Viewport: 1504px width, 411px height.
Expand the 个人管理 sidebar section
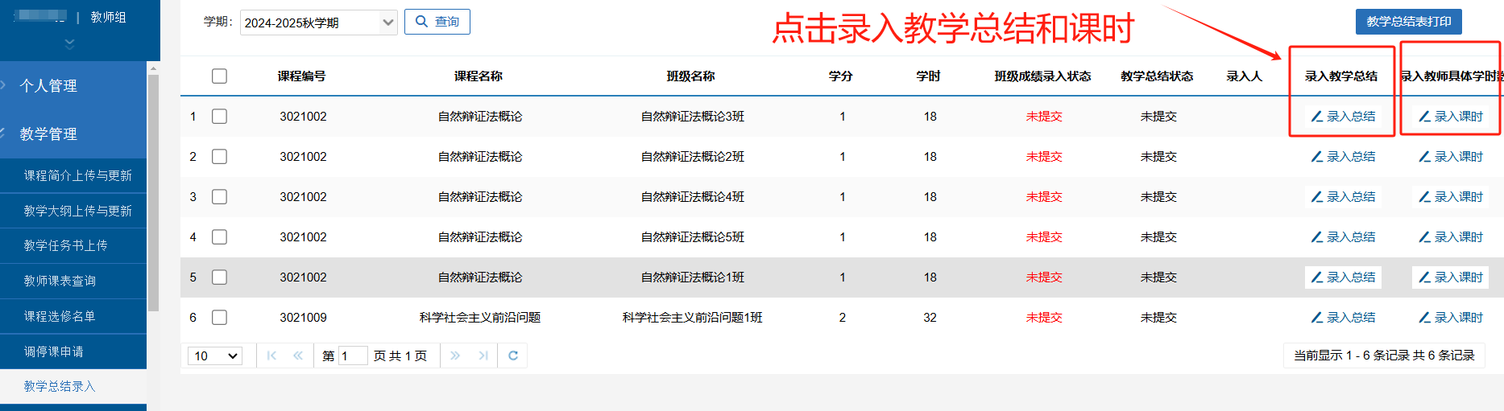[73, 85]
